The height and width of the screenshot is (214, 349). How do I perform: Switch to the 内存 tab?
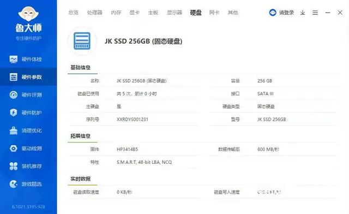point(116,13)
